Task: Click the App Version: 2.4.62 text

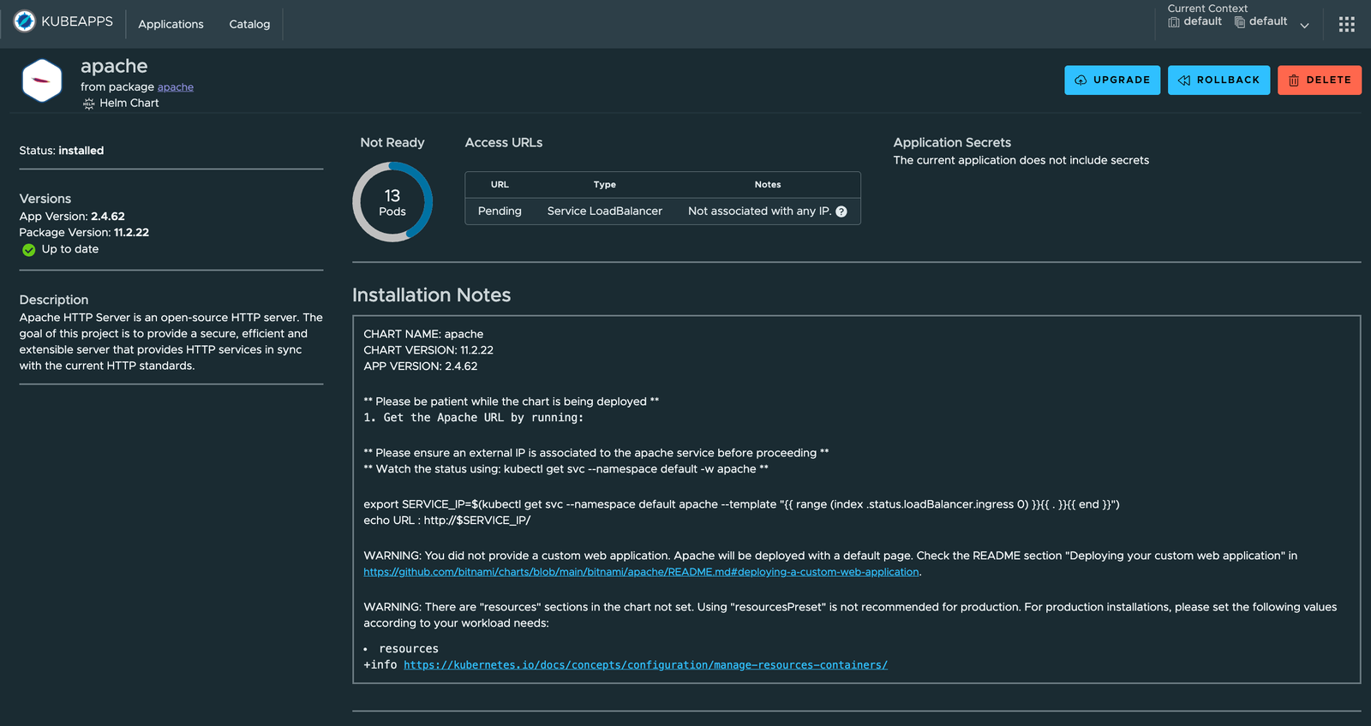Action: click(x=72, y=217)
